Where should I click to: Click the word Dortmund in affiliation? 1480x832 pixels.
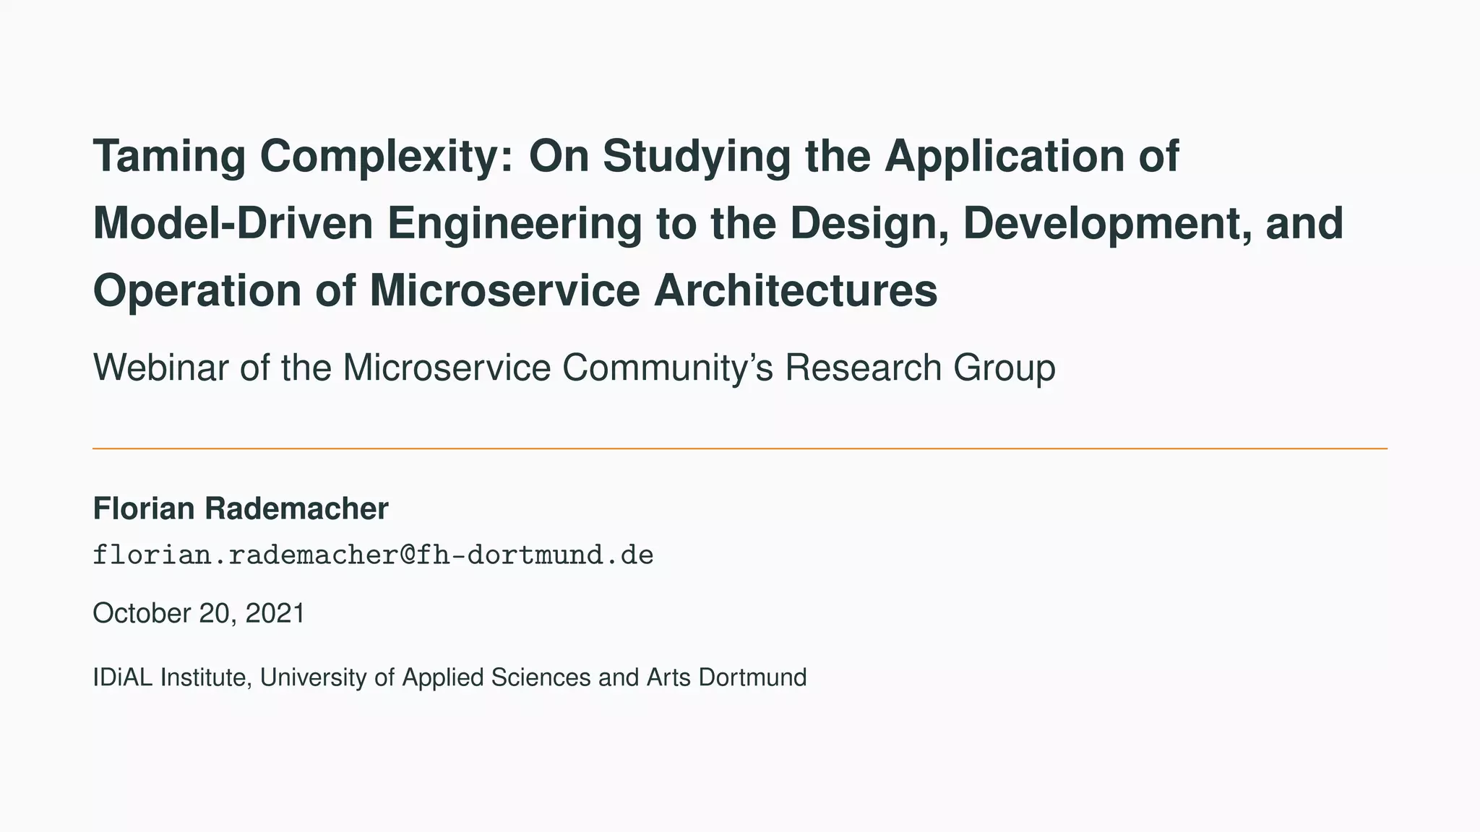[x=752, y=678]
